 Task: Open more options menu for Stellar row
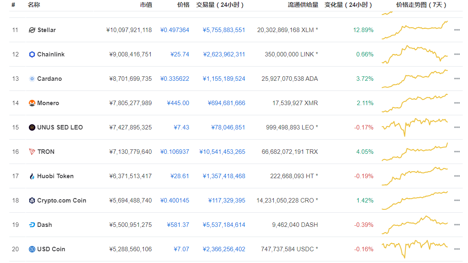pos(457,30)
